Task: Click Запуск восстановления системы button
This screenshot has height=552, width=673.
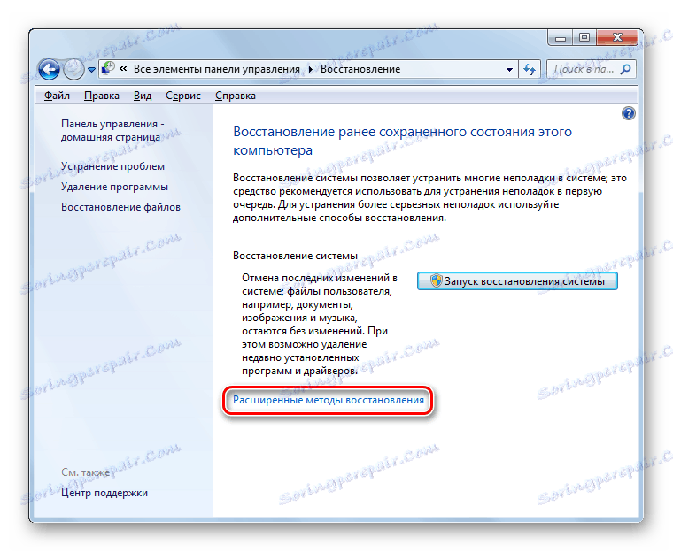Action: tap(517, 281)
